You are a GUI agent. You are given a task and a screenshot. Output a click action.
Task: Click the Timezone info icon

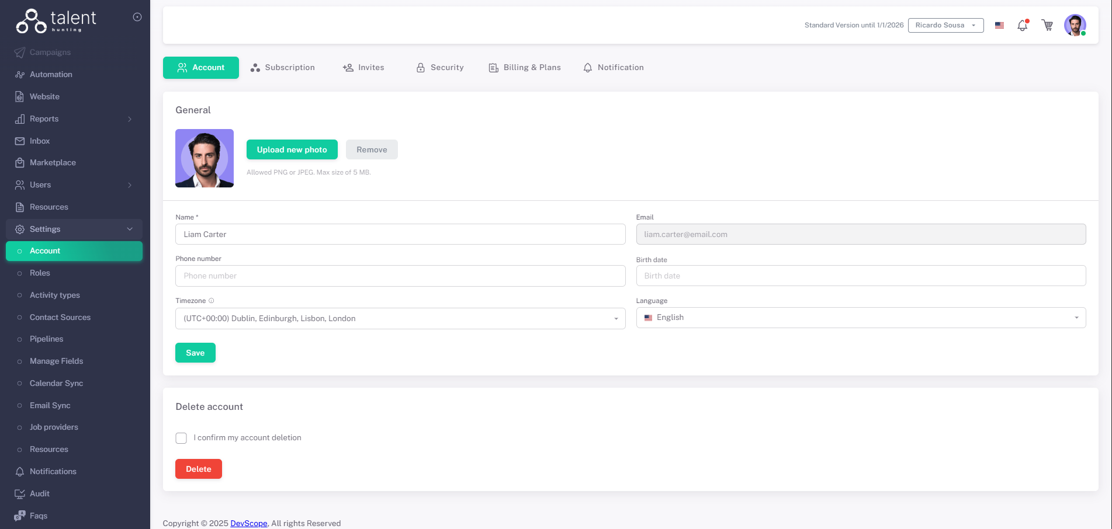212,301
